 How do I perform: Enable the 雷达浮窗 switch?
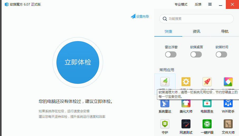pos(171,54)
